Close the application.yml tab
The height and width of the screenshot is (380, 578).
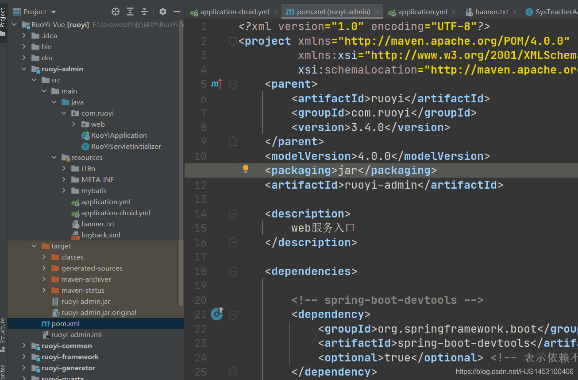pos(454,12)
